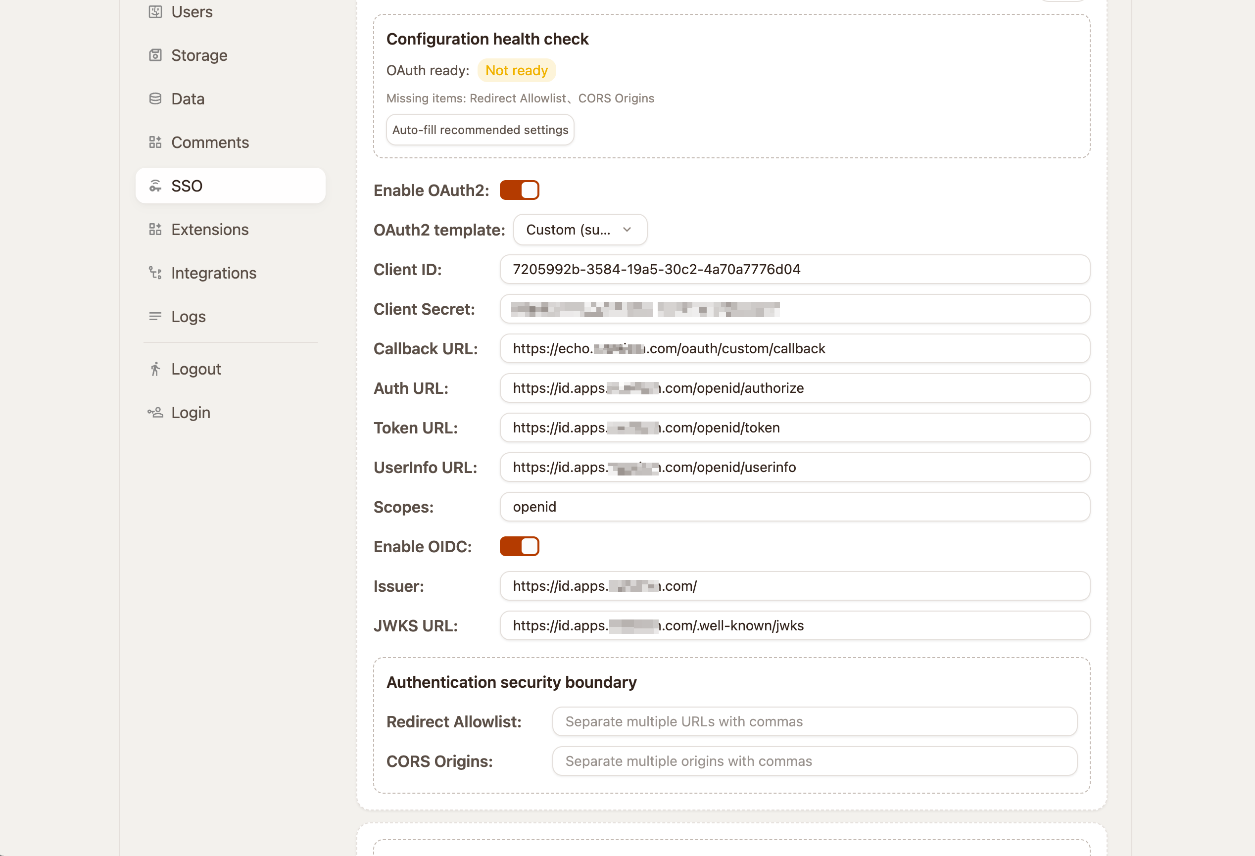Image resolution: width=1255 pixels, height=856 pixels.
Task: Click the Authentication security boundary heading
Action: coord(511,682)
